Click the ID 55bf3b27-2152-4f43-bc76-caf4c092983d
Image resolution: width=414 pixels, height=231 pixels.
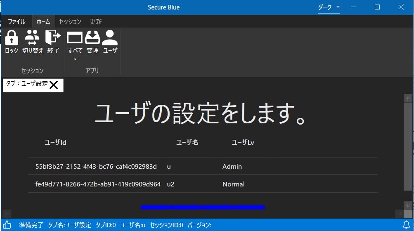(96, 167)
